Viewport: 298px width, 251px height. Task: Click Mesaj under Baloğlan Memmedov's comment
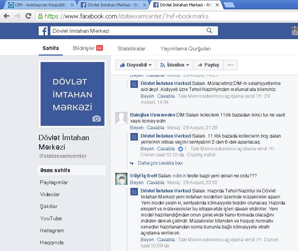pyautogui.click(x=174, y=128)
